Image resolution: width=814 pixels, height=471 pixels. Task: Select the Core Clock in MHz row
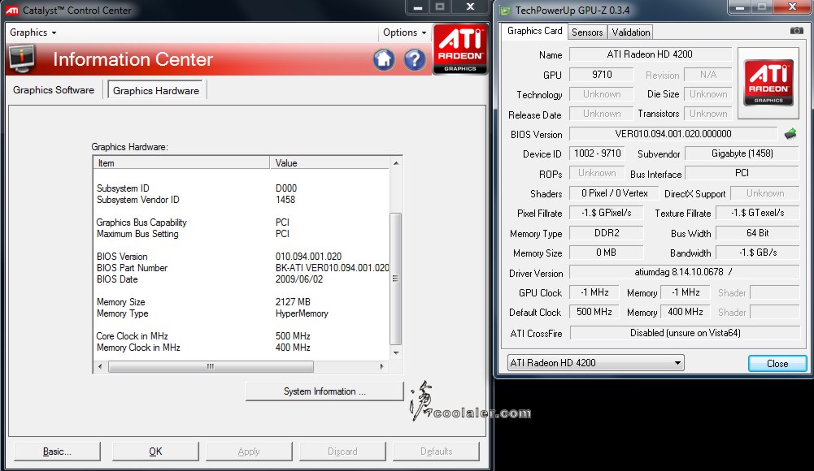[x=242, y=336]
